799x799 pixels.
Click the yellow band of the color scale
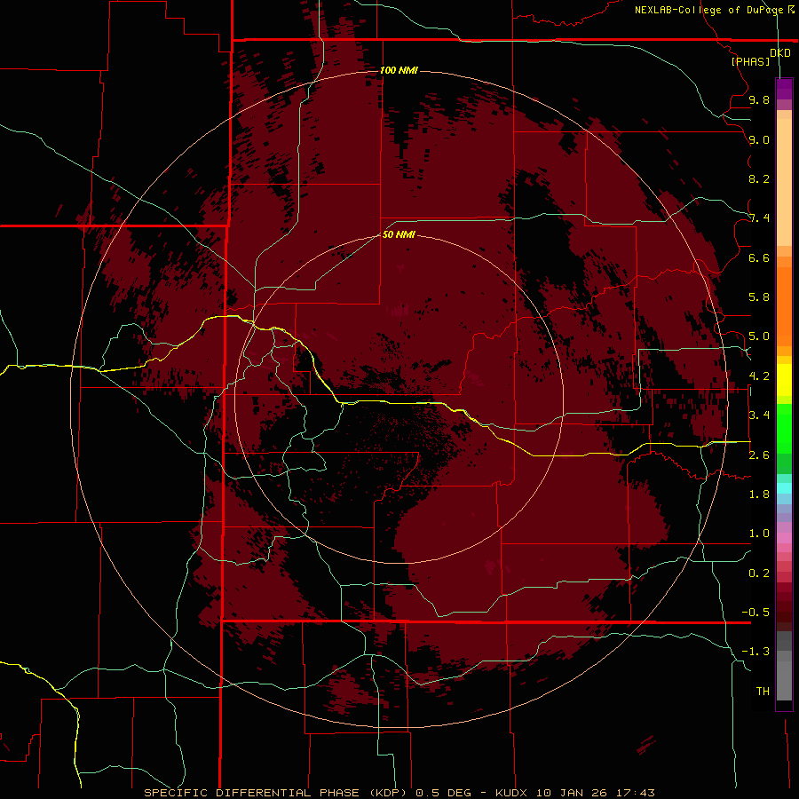point(784,380)
